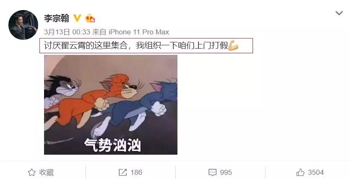Click the flexed bicep emoji in post
349x179 pixels.
(233, 46)
